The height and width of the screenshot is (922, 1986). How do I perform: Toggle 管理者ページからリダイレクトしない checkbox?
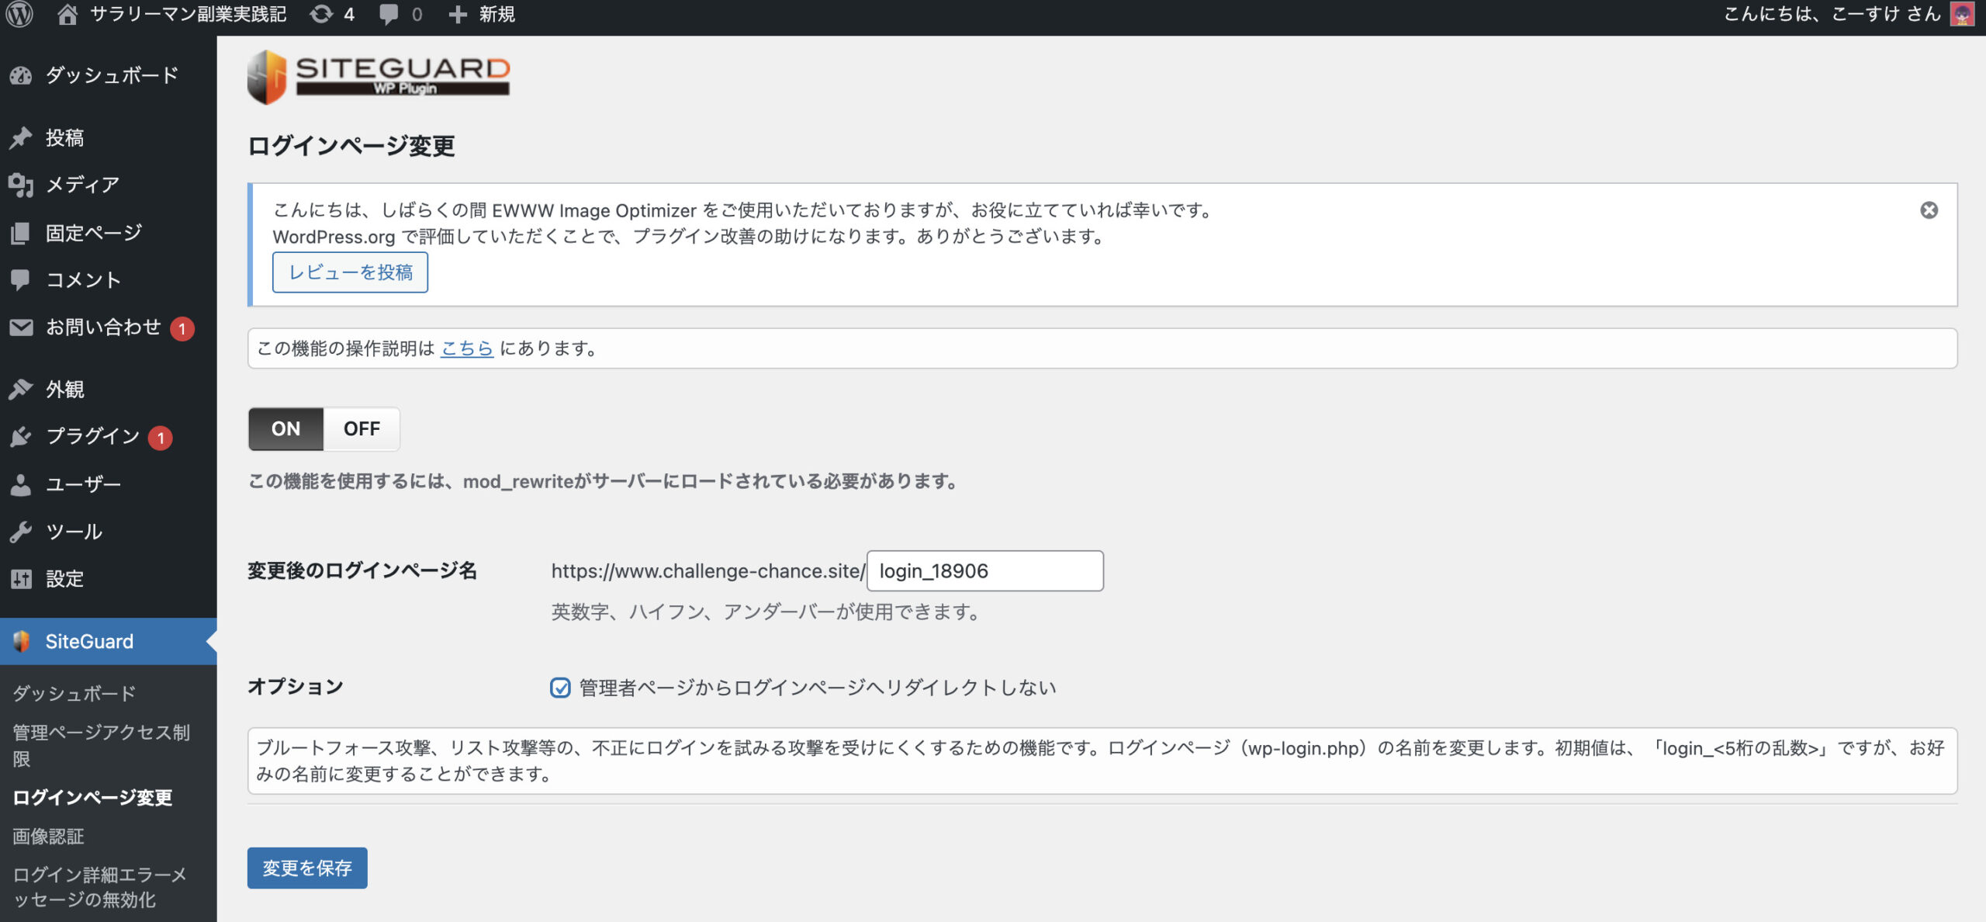(x=560, y=688)
